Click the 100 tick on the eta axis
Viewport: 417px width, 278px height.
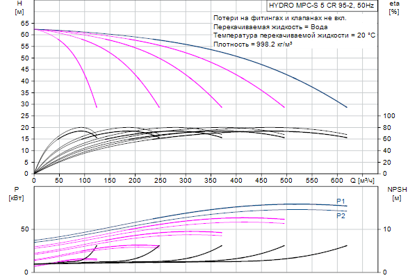click(390, 116)
